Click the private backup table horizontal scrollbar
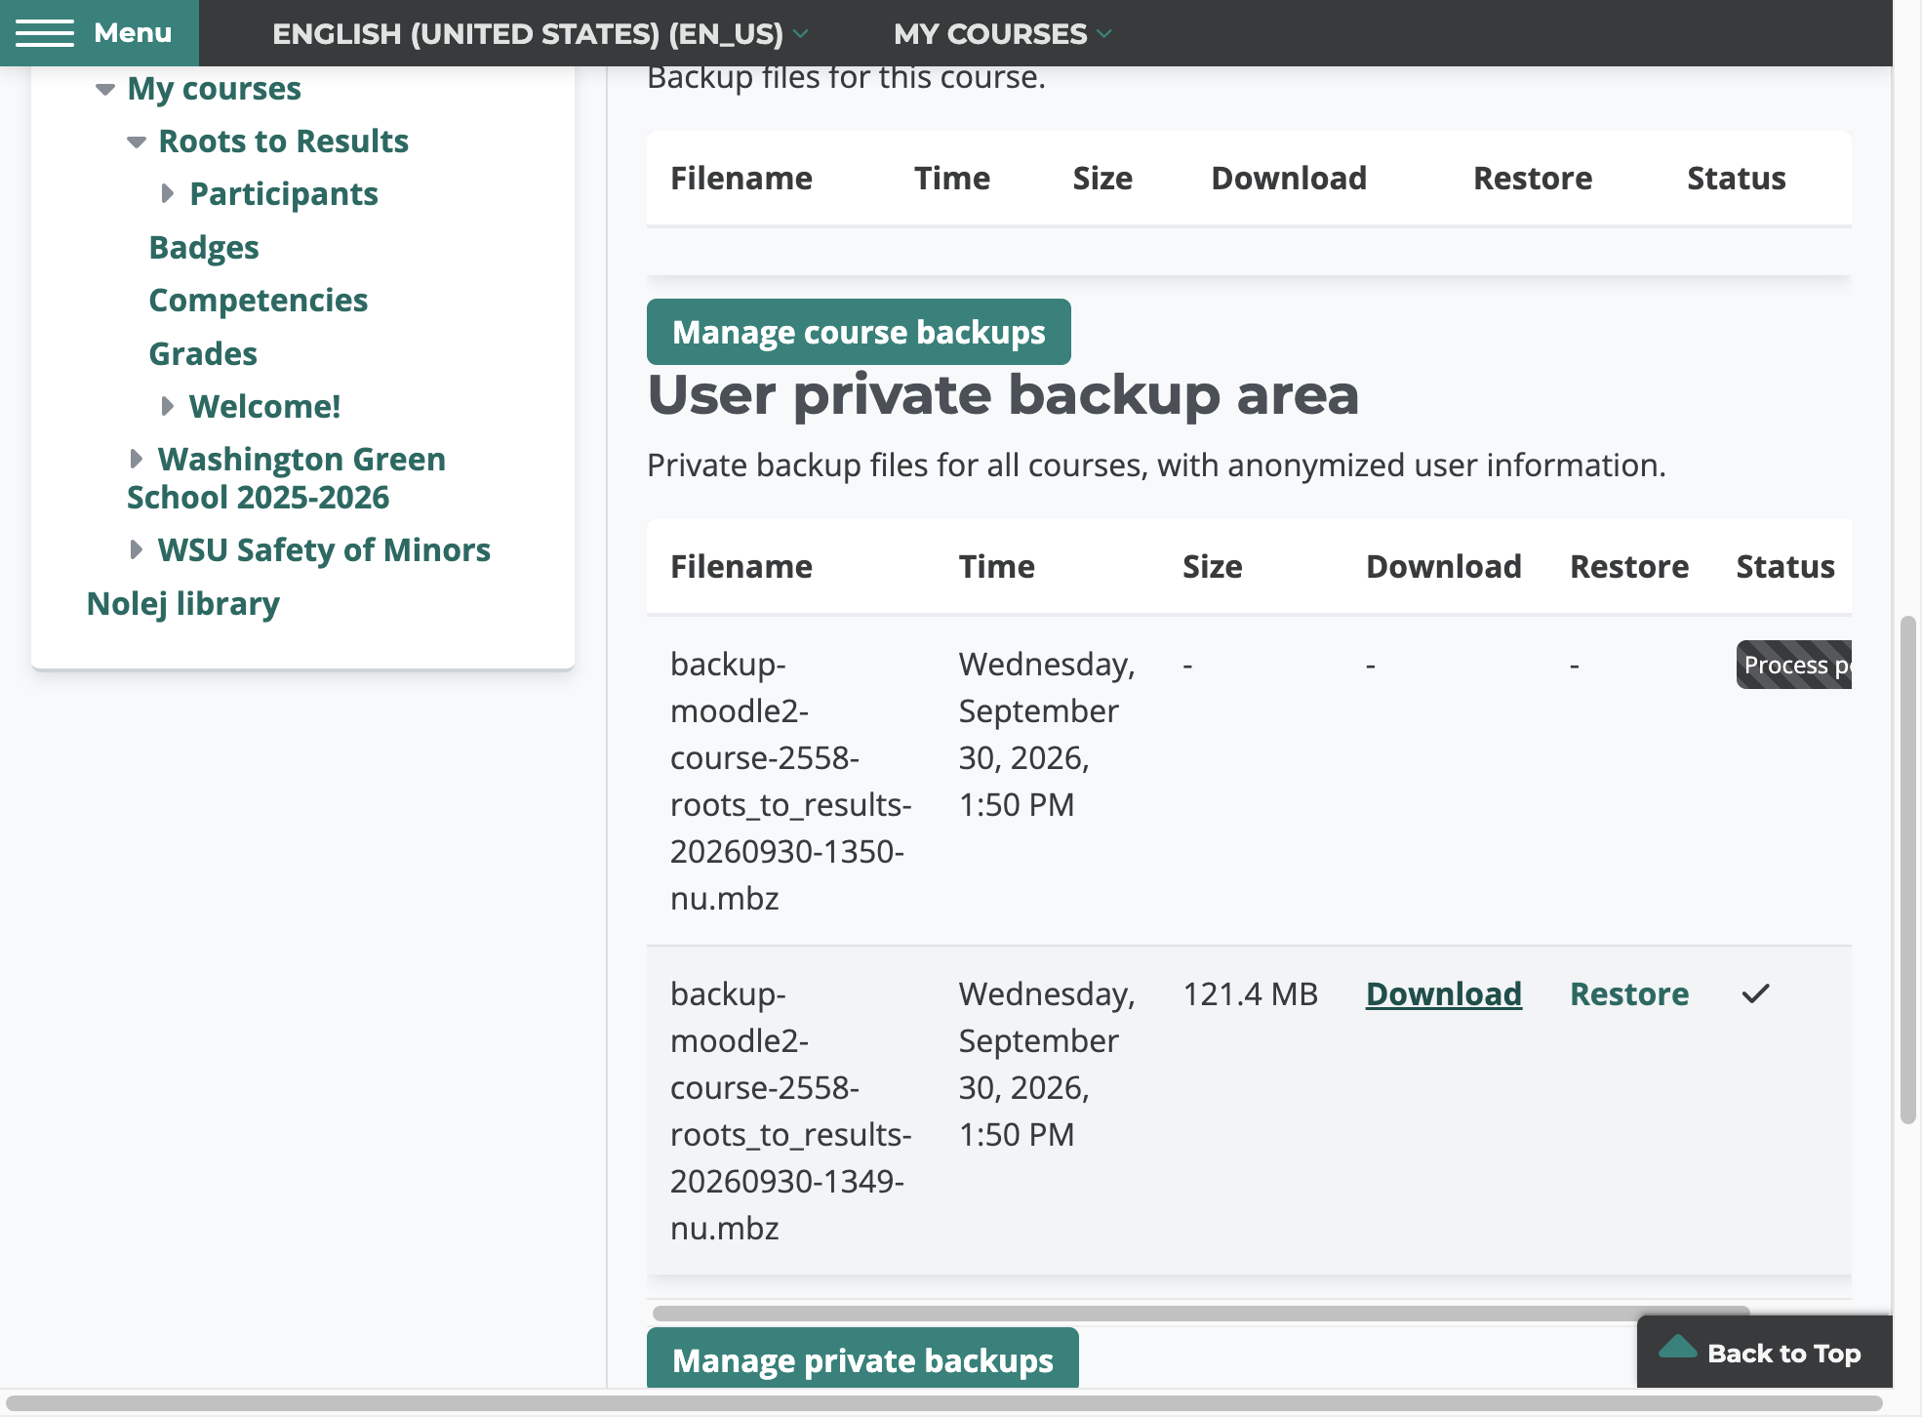1922x1417 pixels. tap(1201, 1314)
